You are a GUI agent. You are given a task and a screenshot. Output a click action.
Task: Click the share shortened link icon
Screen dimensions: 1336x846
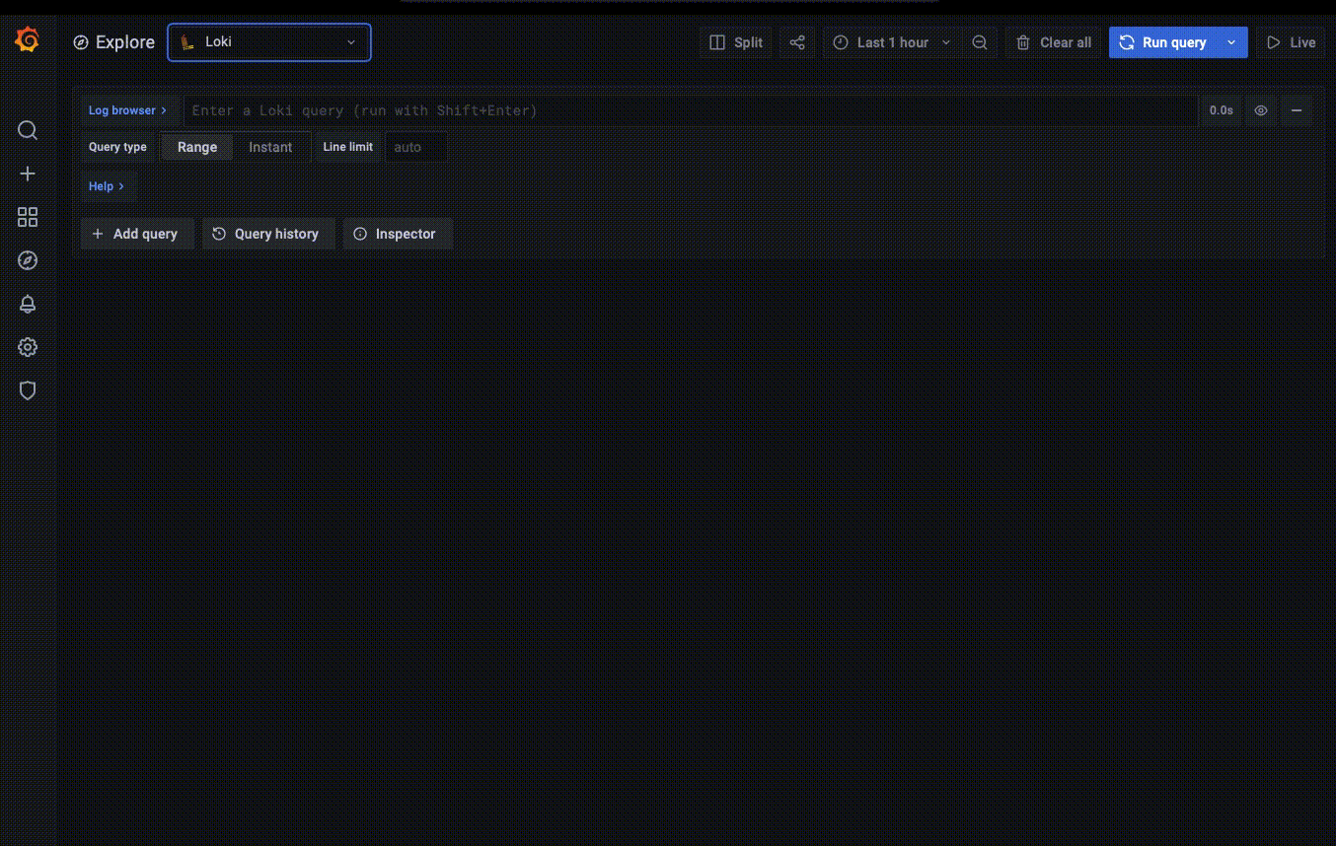[797, 42]
